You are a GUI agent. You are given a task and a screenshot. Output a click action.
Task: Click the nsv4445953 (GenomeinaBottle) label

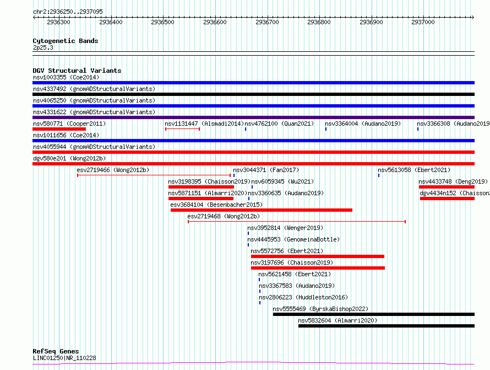tap(293, 239)
